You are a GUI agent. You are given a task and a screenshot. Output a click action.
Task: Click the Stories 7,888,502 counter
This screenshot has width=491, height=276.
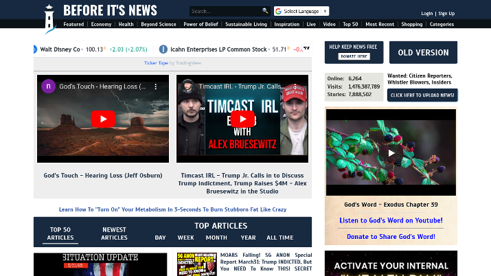[350, 94]
